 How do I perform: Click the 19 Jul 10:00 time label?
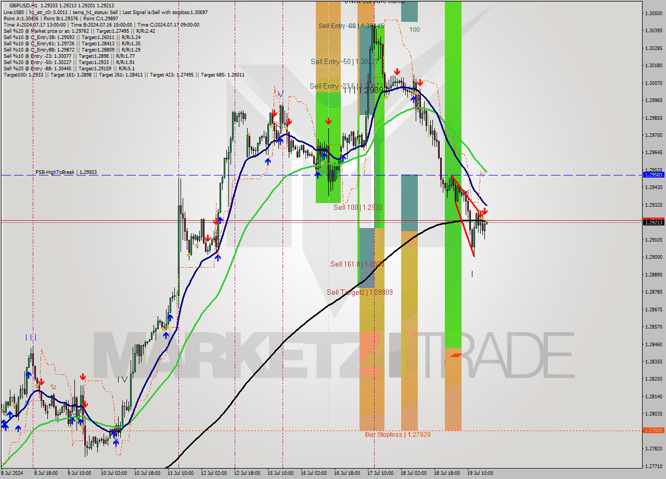pyautogui.click(x=481, y=473)
